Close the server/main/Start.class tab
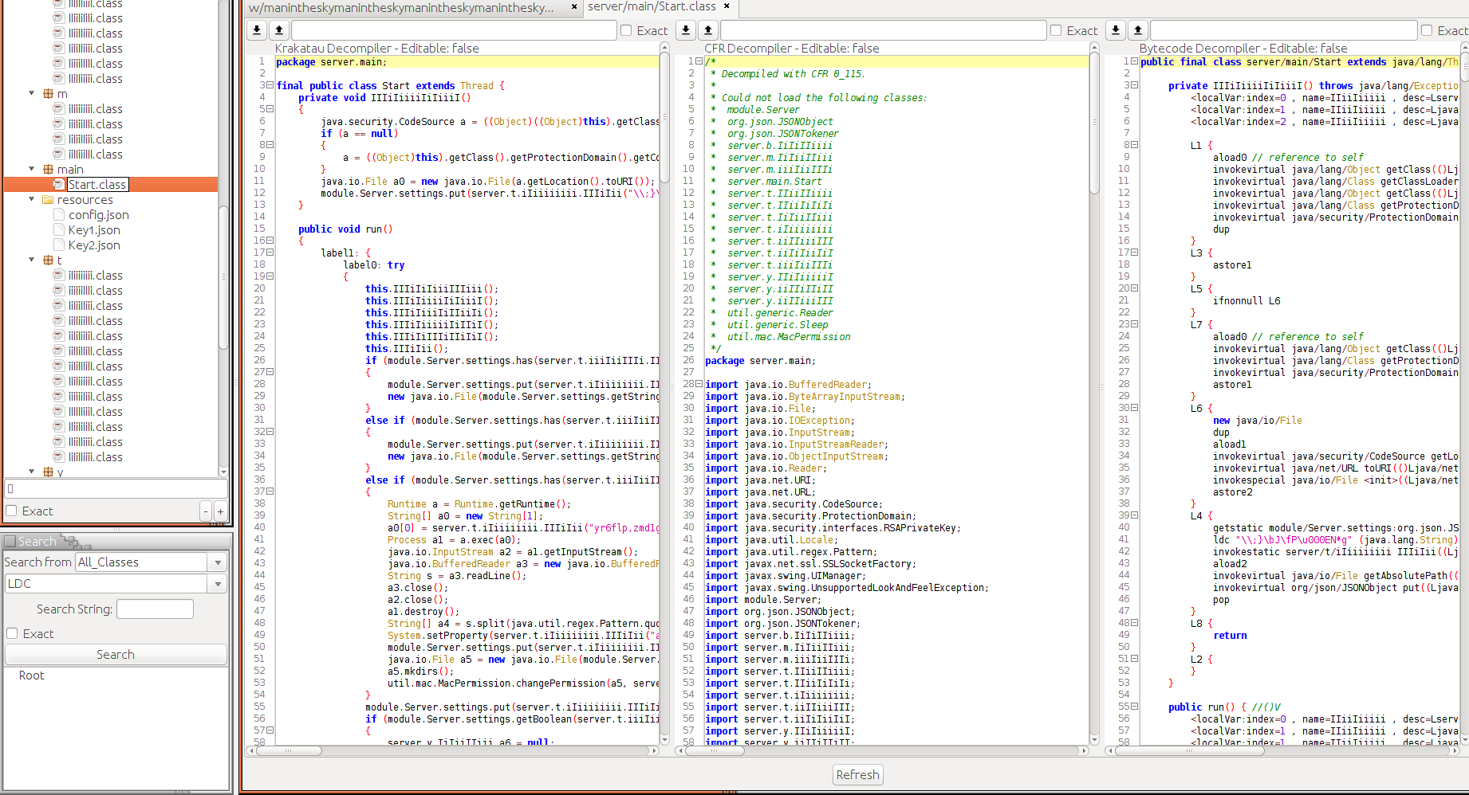1469x795 pixels. pyautogui.click(x=727, y=6)
